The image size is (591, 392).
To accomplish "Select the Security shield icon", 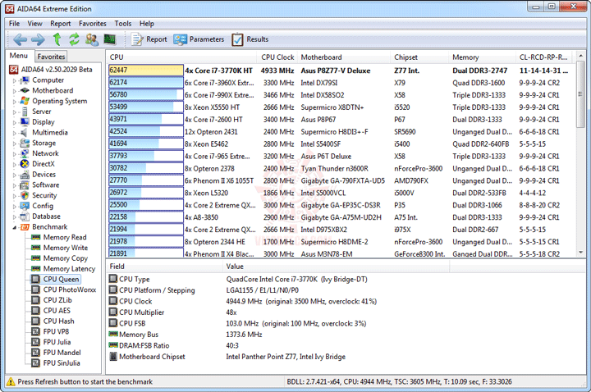I will pyautogui.click(x=25, y=195).
